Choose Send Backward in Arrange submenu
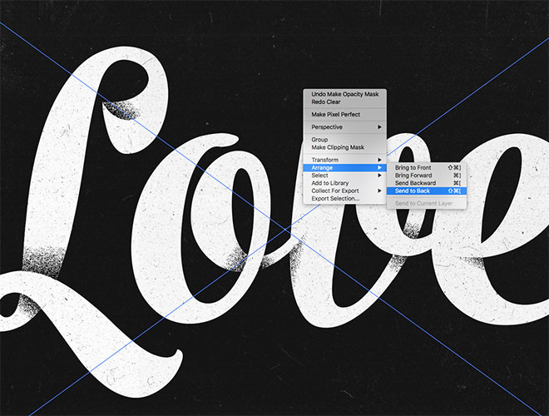The width and height of the screenshot is (549, 416). coord(427,183)
